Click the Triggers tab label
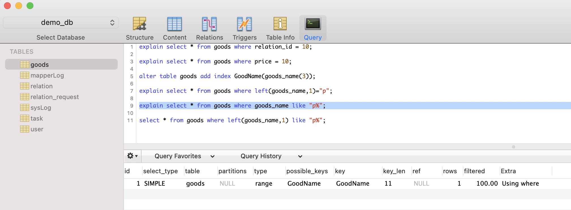Screen dimensions: 571x210 [245, 37]
